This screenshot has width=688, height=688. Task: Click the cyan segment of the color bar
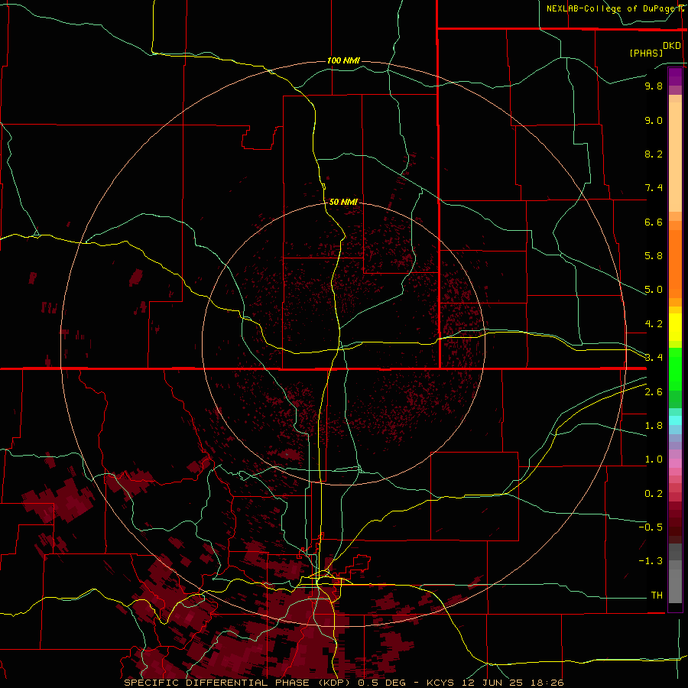point(675,420)
